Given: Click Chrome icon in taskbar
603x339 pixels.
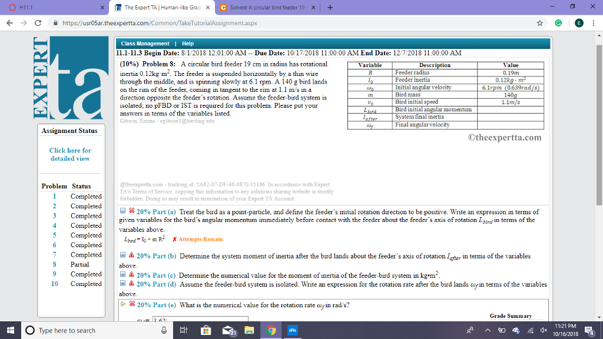Looking at the screenshot, I should (271, 330).
